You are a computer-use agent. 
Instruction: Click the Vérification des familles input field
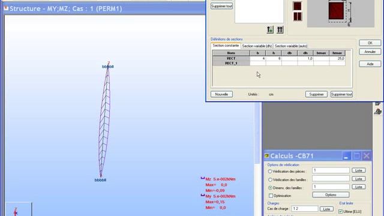(x=331, y=179)
